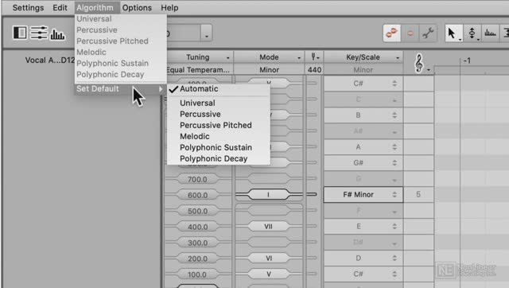Select the degree VI mode marker
The height and width of the screenshot is (288, 509).
[x=269, y=258]
